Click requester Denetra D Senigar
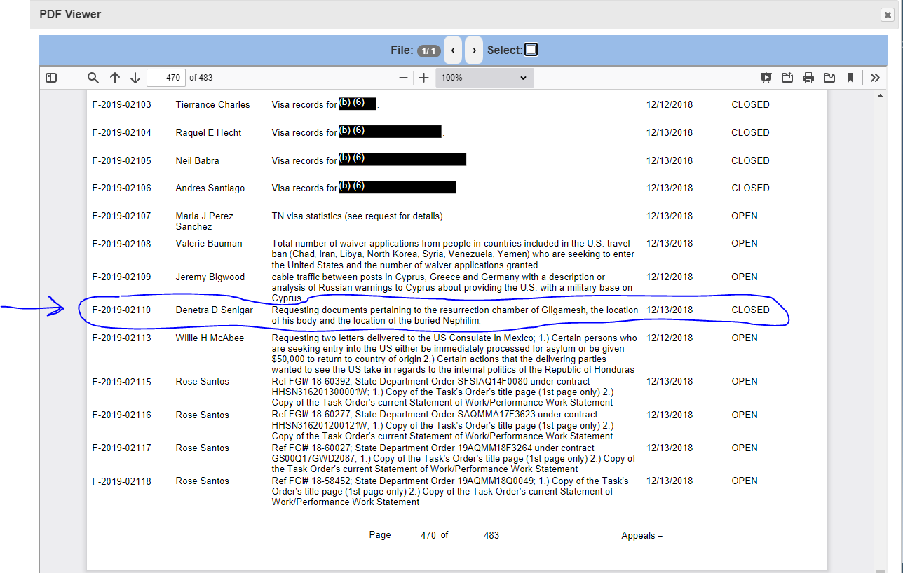Viewport: 903px width, 573px height. 215,310
